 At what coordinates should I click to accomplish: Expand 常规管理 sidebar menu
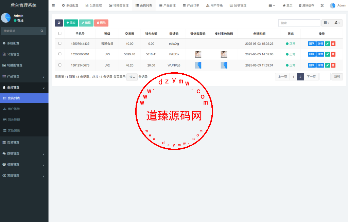tap(24, 175)
